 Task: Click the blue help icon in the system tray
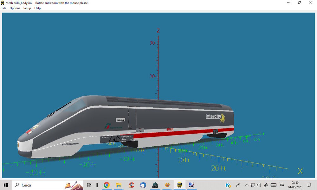[x=228, y=185]
